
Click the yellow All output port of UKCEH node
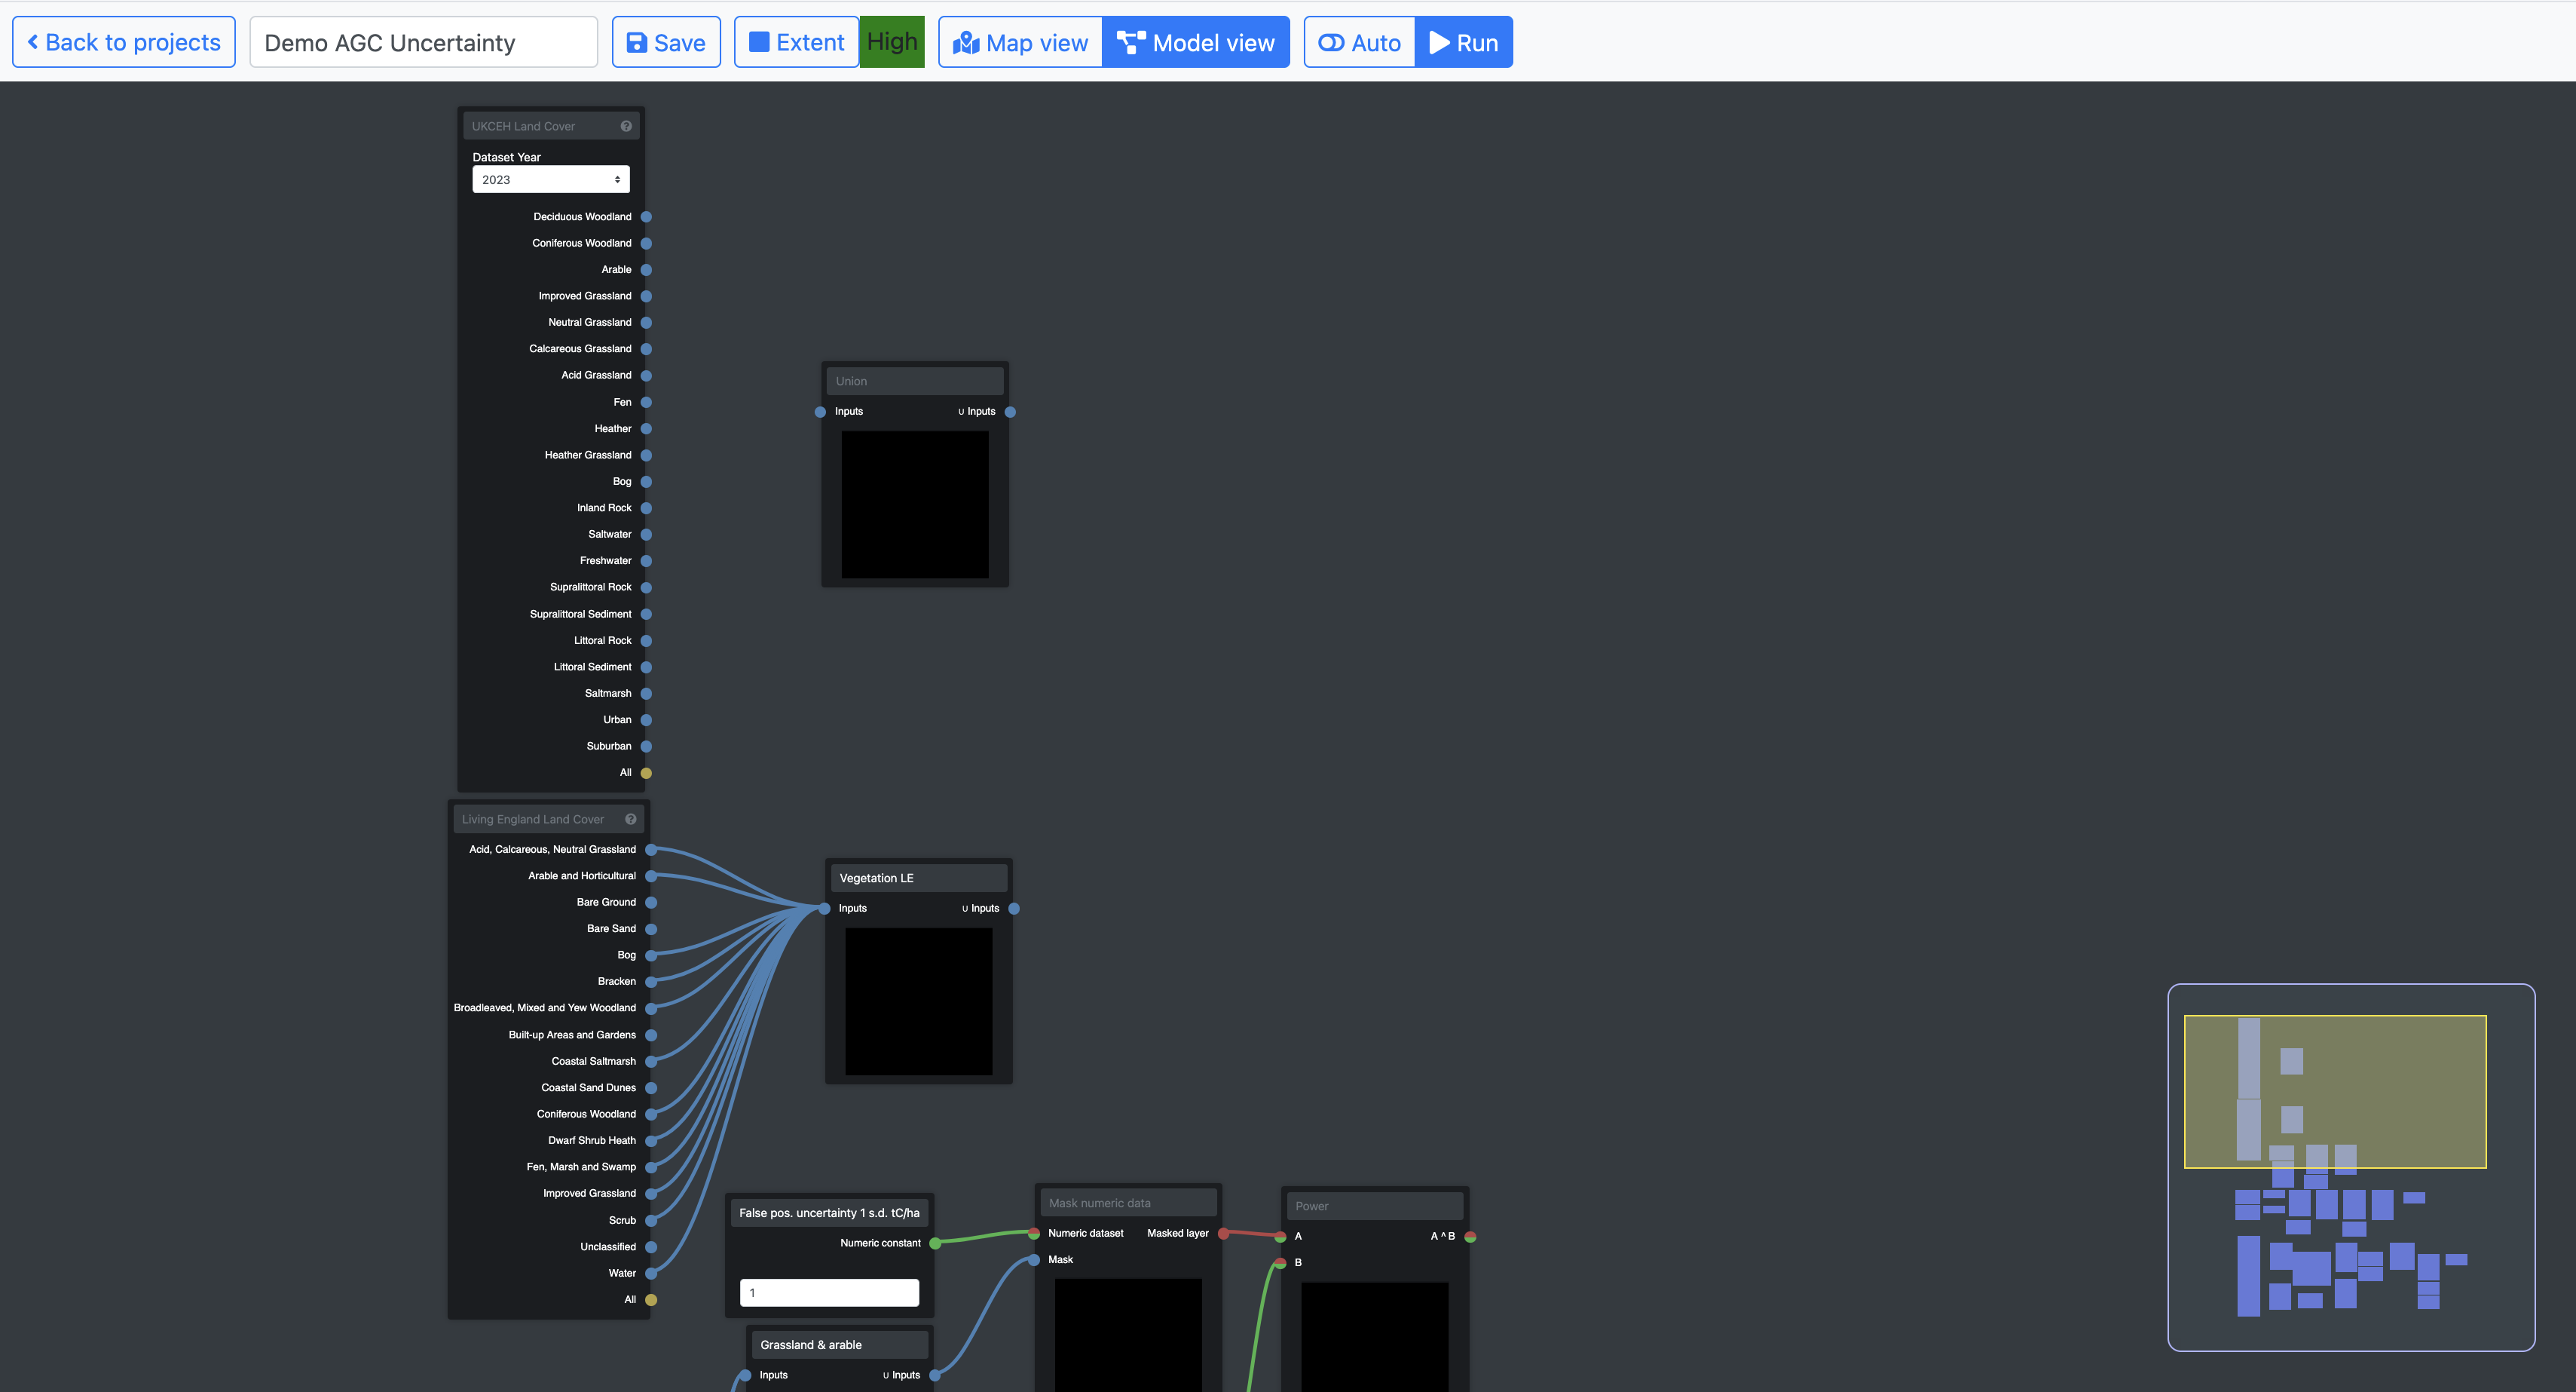pos(646,774)
